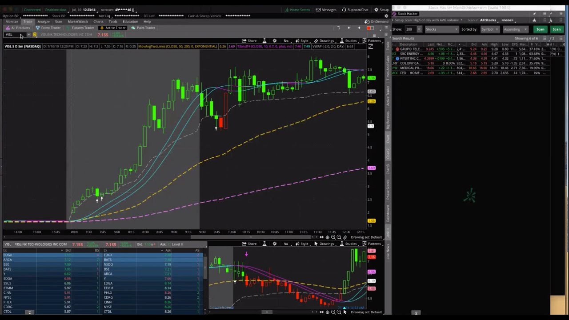Image resolution: width=569 pixels, height=320 pixels.
Task: Open chart settings gear on the lower chart
Action: click(274, 244)
